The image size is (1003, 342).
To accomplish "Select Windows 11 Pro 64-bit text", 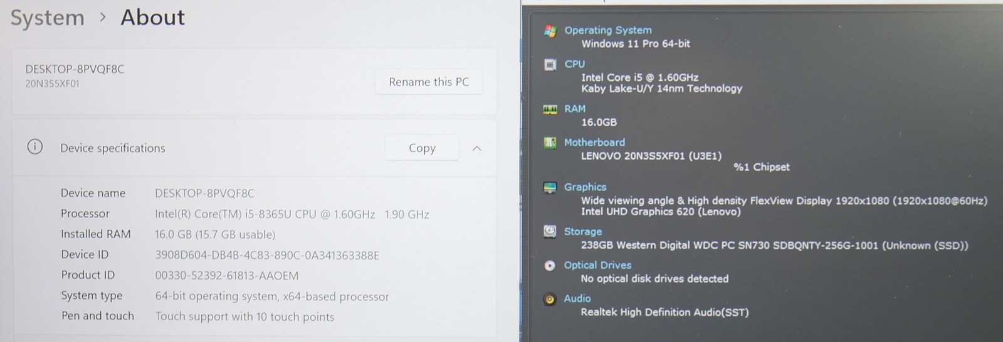I will pyautogui.click(x=636, y=44).
